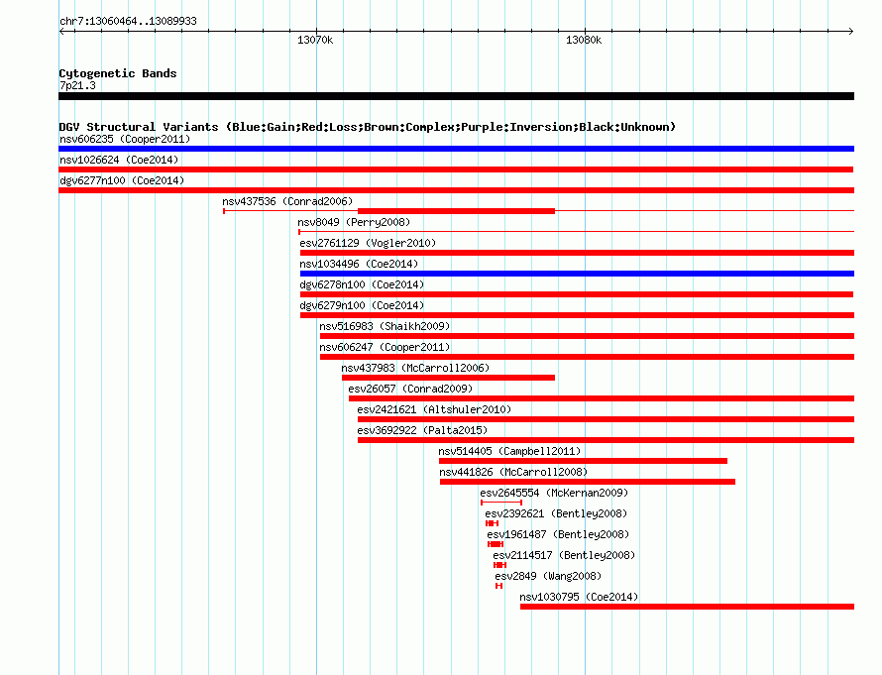This screenshot has height=675, width=882.
Task: Click esv2849 (Wang2008) variant label
Action: [548, 576]
